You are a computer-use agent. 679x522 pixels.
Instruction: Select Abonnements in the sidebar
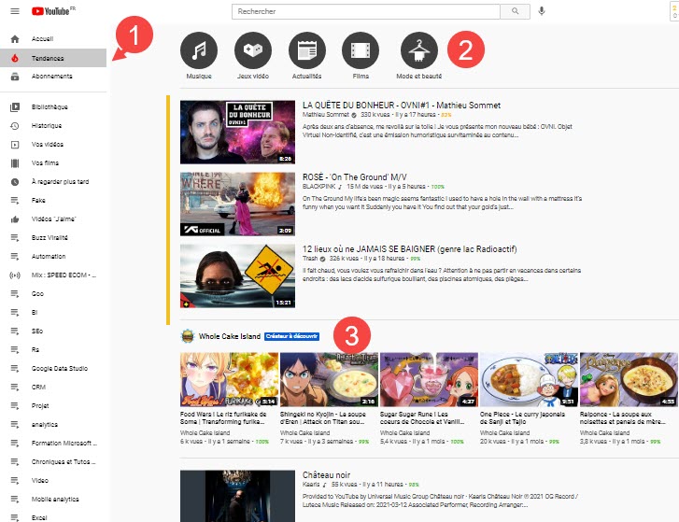(53, 77)
